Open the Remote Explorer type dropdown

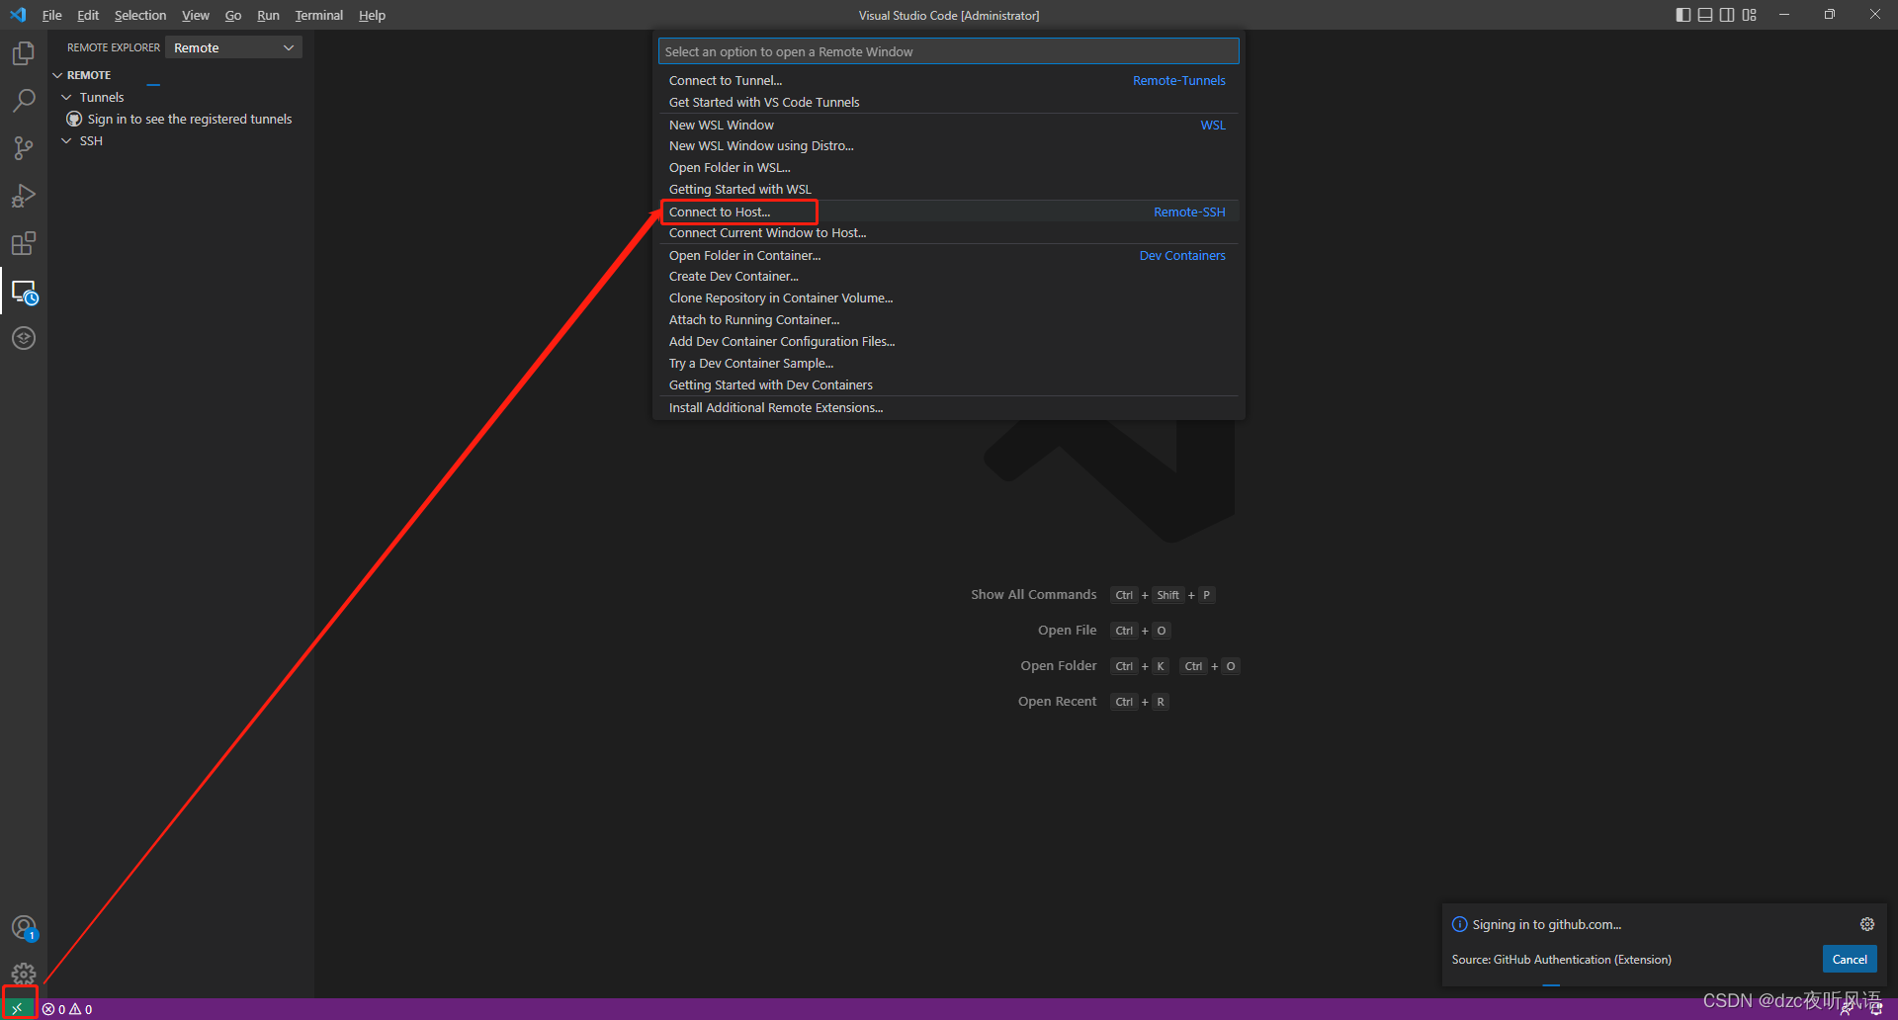[x=232, y=46]
